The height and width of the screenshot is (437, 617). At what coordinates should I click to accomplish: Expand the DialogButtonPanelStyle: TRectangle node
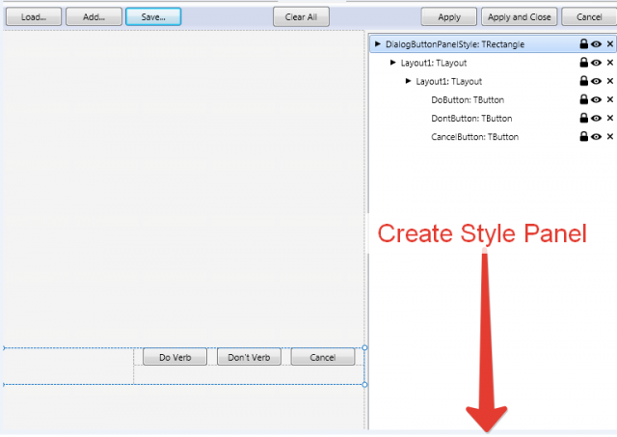(x=378, y=43)
